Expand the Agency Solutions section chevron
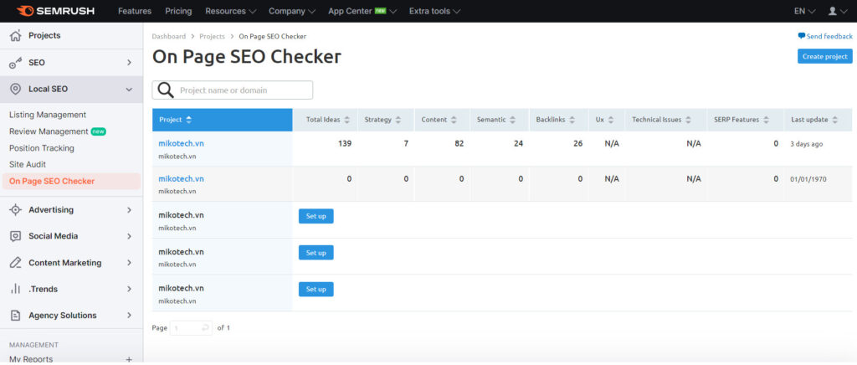The image size is (857, 365). (x=130, y=316)
